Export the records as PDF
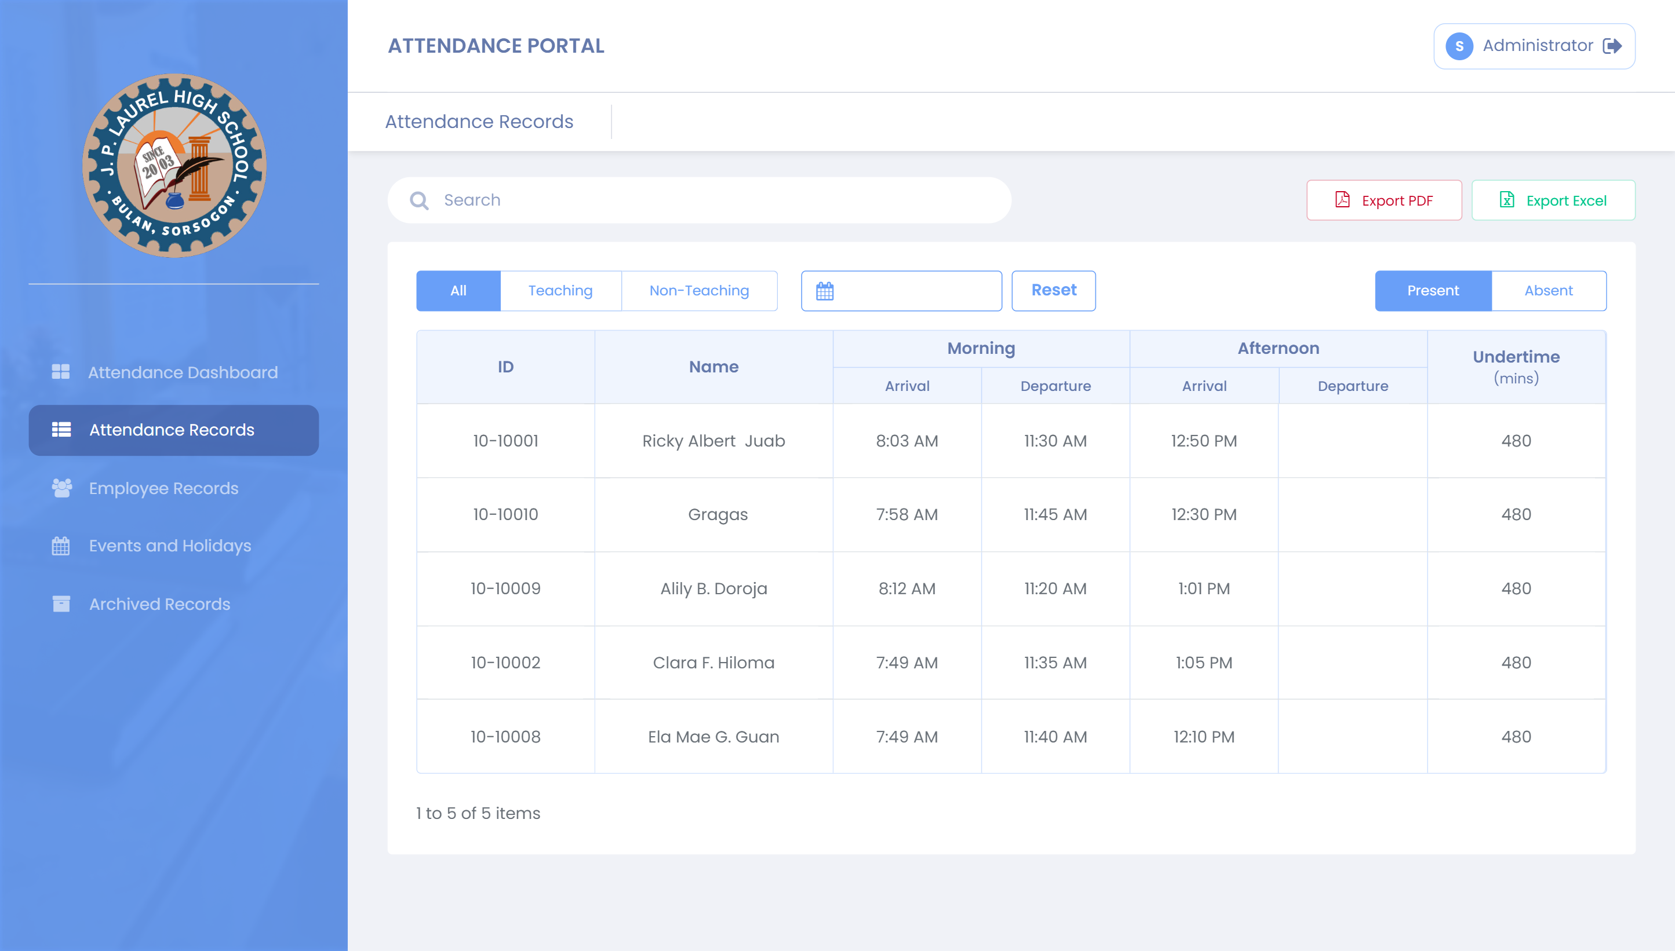 point(1383,200)
